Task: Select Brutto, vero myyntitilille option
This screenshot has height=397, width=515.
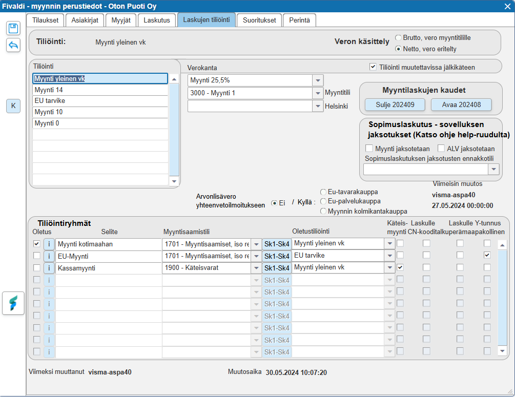Action: coord(398,38)
